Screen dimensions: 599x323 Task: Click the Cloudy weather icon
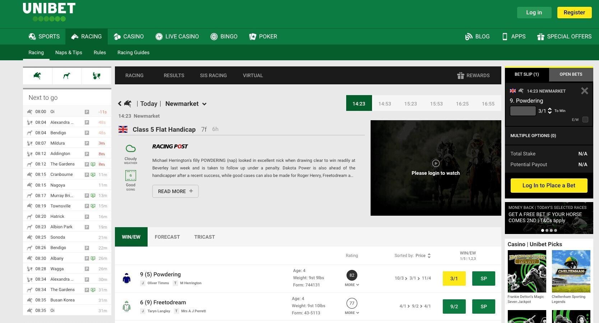point(131,149)
